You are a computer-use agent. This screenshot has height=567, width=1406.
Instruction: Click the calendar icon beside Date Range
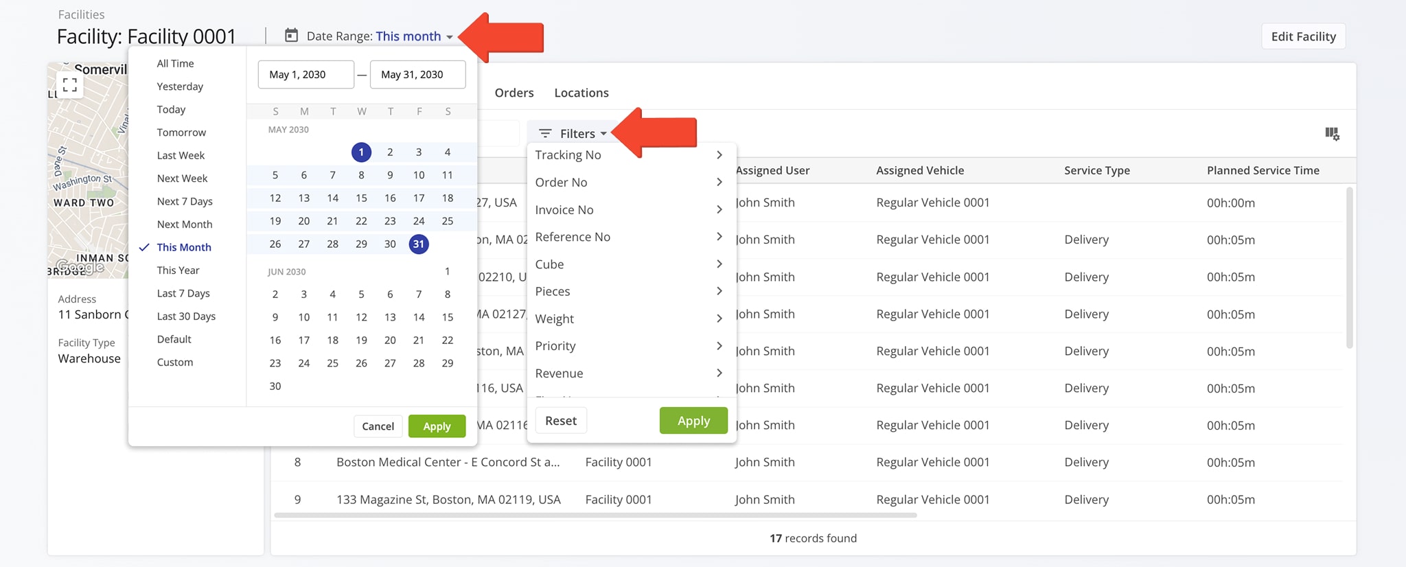click(x=292, y=36)
